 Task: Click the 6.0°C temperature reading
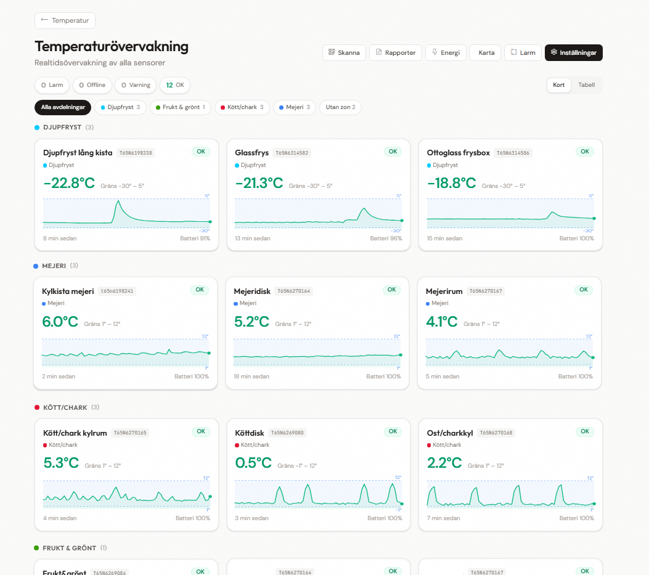click(60, 322)
